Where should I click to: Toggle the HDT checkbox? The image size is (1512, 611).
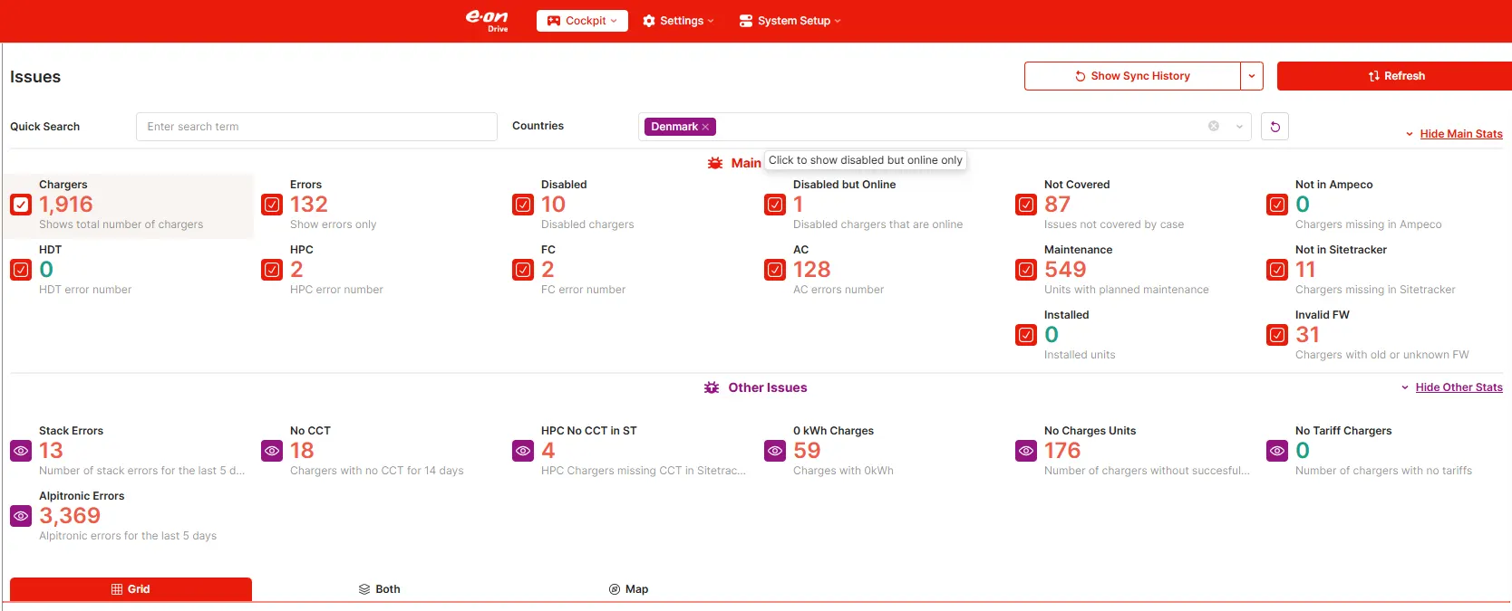21,270
